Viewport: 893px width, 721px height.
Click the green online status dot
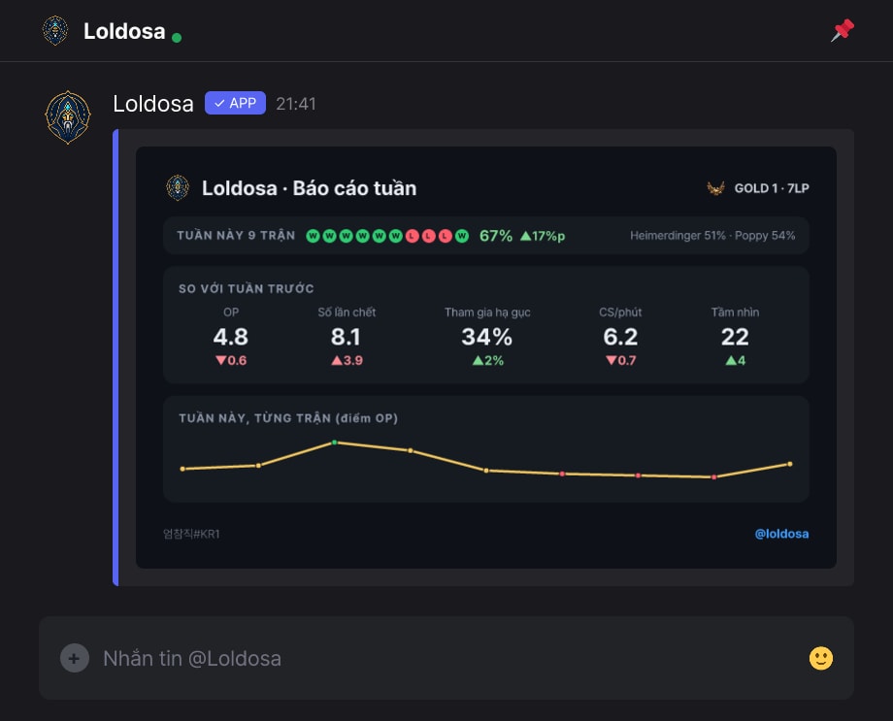(x=177, y=38)
